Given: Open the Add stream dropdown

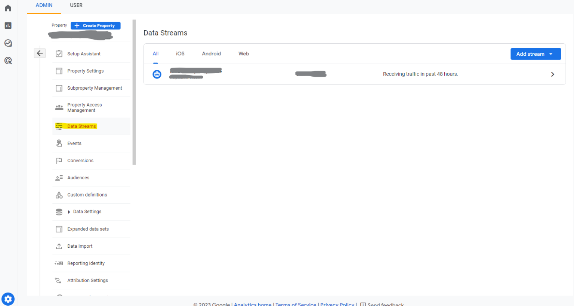Looking at the screenshot, I should tap(536, 53).
